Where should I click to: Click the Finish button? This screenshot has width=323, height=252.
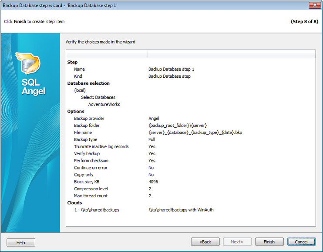pos(269,242)
